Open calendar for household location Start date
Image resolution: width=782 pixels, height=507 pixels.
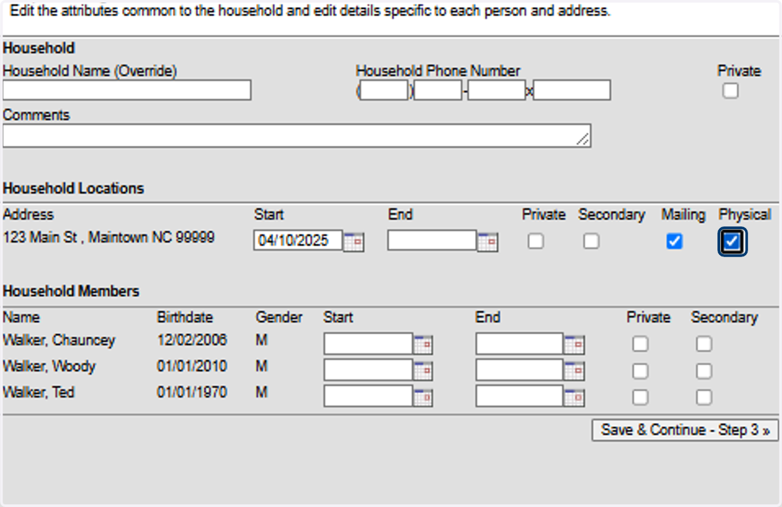[x=354, y=241]
